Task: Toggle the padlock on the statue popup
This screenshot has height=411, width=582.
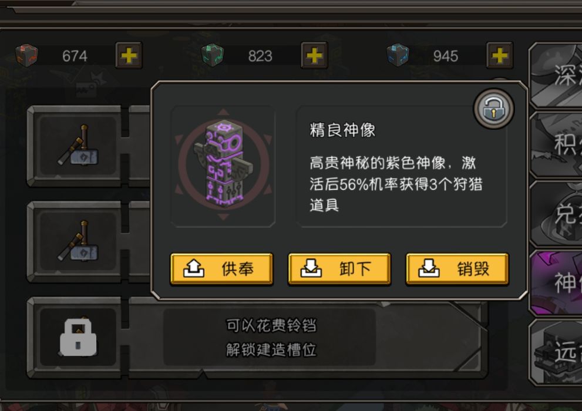Action: (x=494, y=109)
